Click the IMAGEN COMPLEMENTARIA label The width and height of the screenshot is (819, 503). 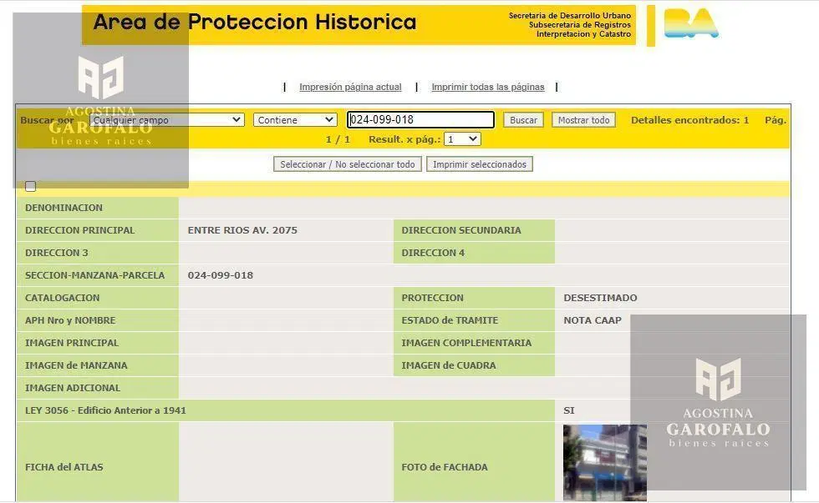click(x=466, y=343)
